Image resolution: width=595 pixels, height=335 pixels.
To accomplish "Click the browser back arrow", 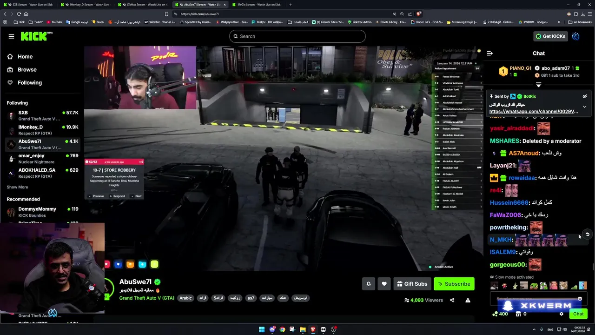I will [5, 14].
